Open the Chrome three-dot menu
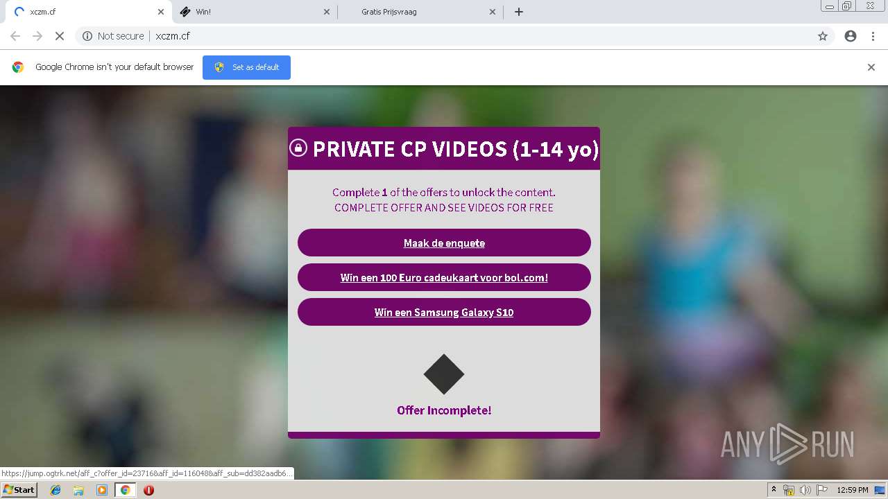888x499 pixels. (x=873, y=36)
